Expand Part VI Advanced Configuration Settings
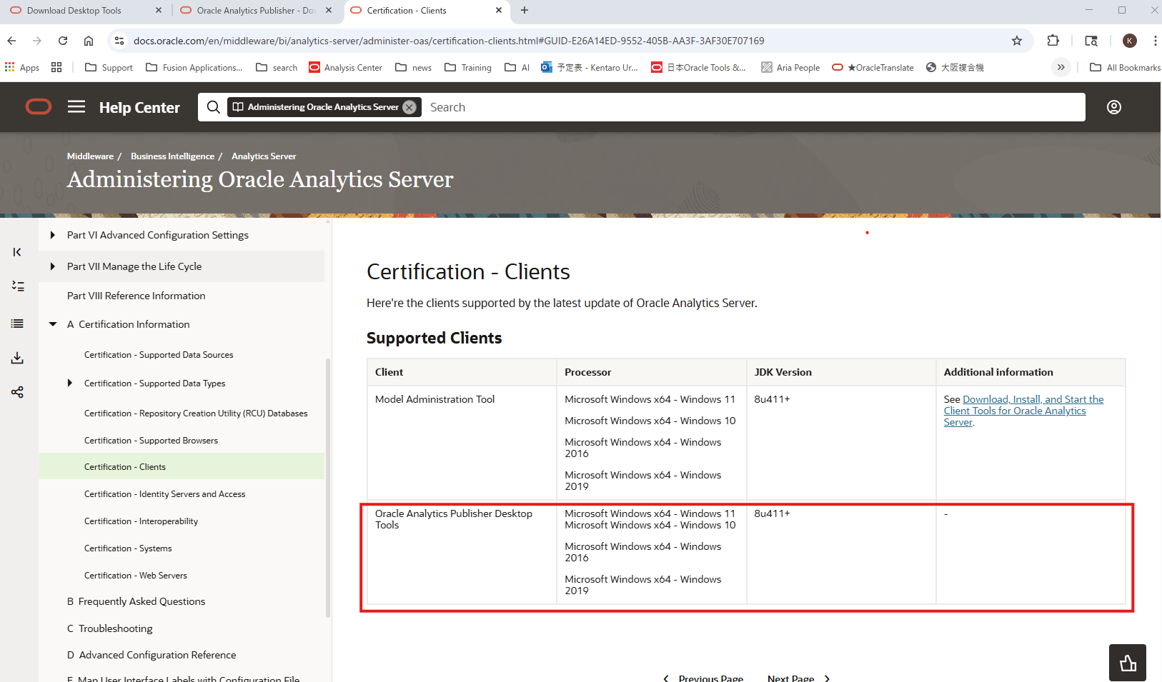This screenshot has height=682, width=1162. tap(53, 235)
